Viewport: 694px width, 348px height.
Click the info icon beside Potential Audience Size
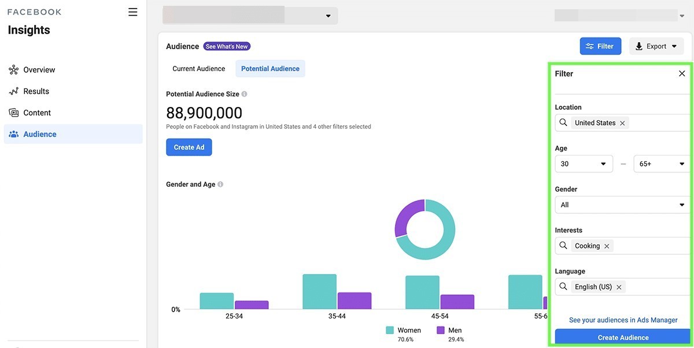point(244,94)
